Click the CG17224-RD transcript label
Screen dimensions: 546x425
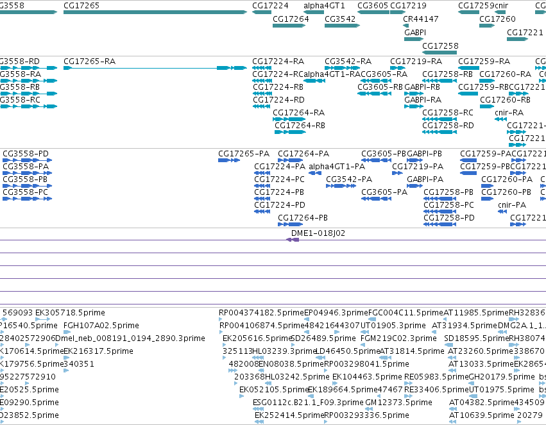coord(278,100)
